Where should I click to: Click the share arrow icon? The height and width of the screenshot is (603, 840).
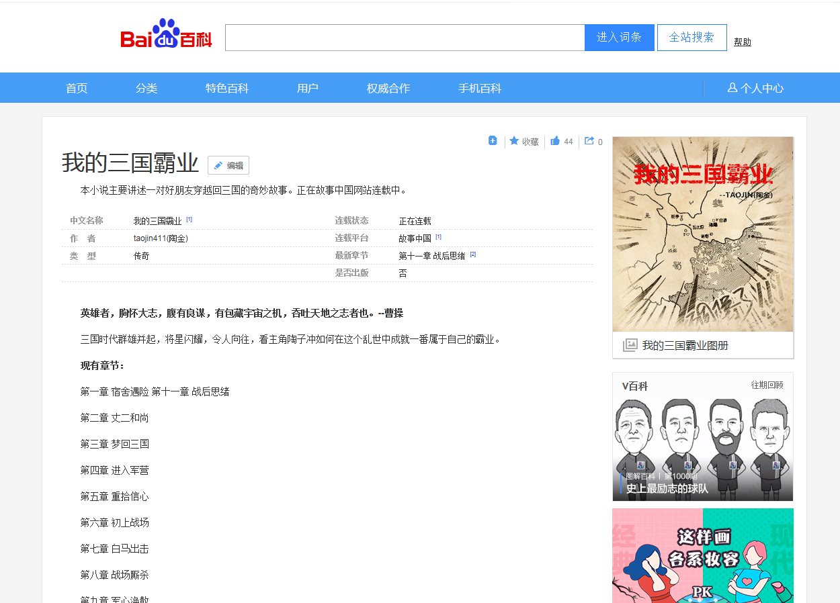(x=589, y=141)
